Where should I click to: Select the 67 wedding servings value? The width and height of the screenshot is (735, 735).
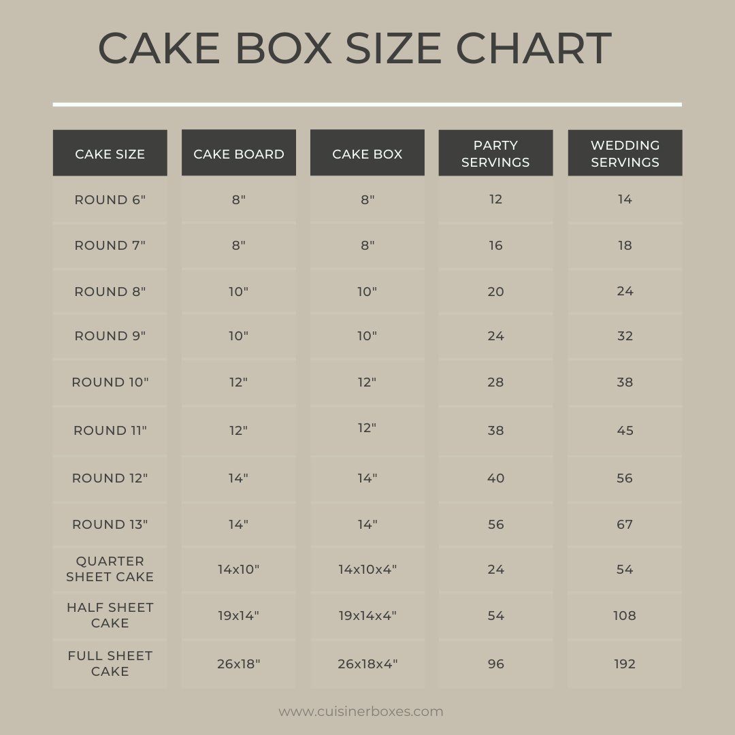tap(625, 524)
